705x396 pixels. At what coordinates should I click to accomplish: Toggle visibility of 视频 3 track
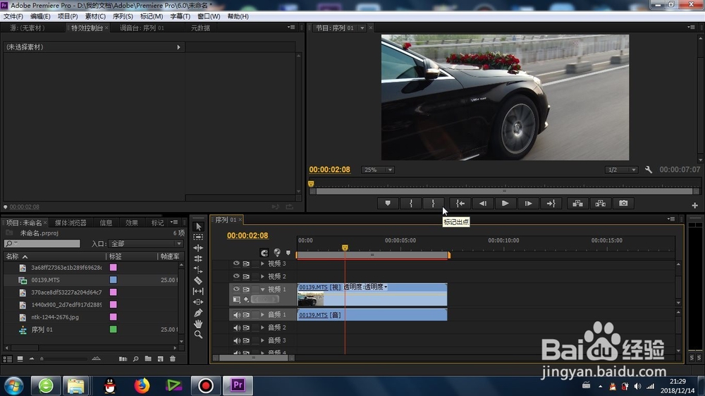click(x=236, y=264)
